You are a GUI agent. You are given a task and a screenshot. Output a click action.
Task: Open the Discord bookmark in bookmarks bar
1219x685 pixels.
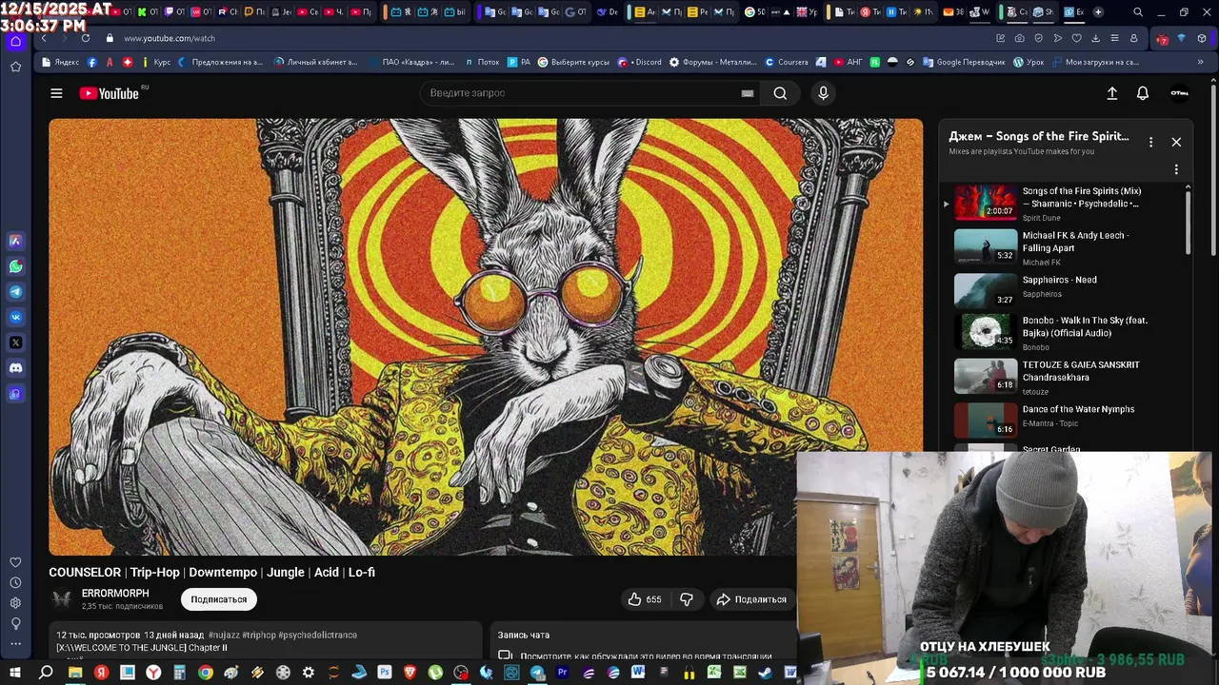(x=639, y=62)
